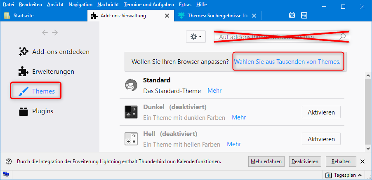This screenshot has height=180, width=372.
Task: Open the Nachricht menu
Action: coord(108,5)
